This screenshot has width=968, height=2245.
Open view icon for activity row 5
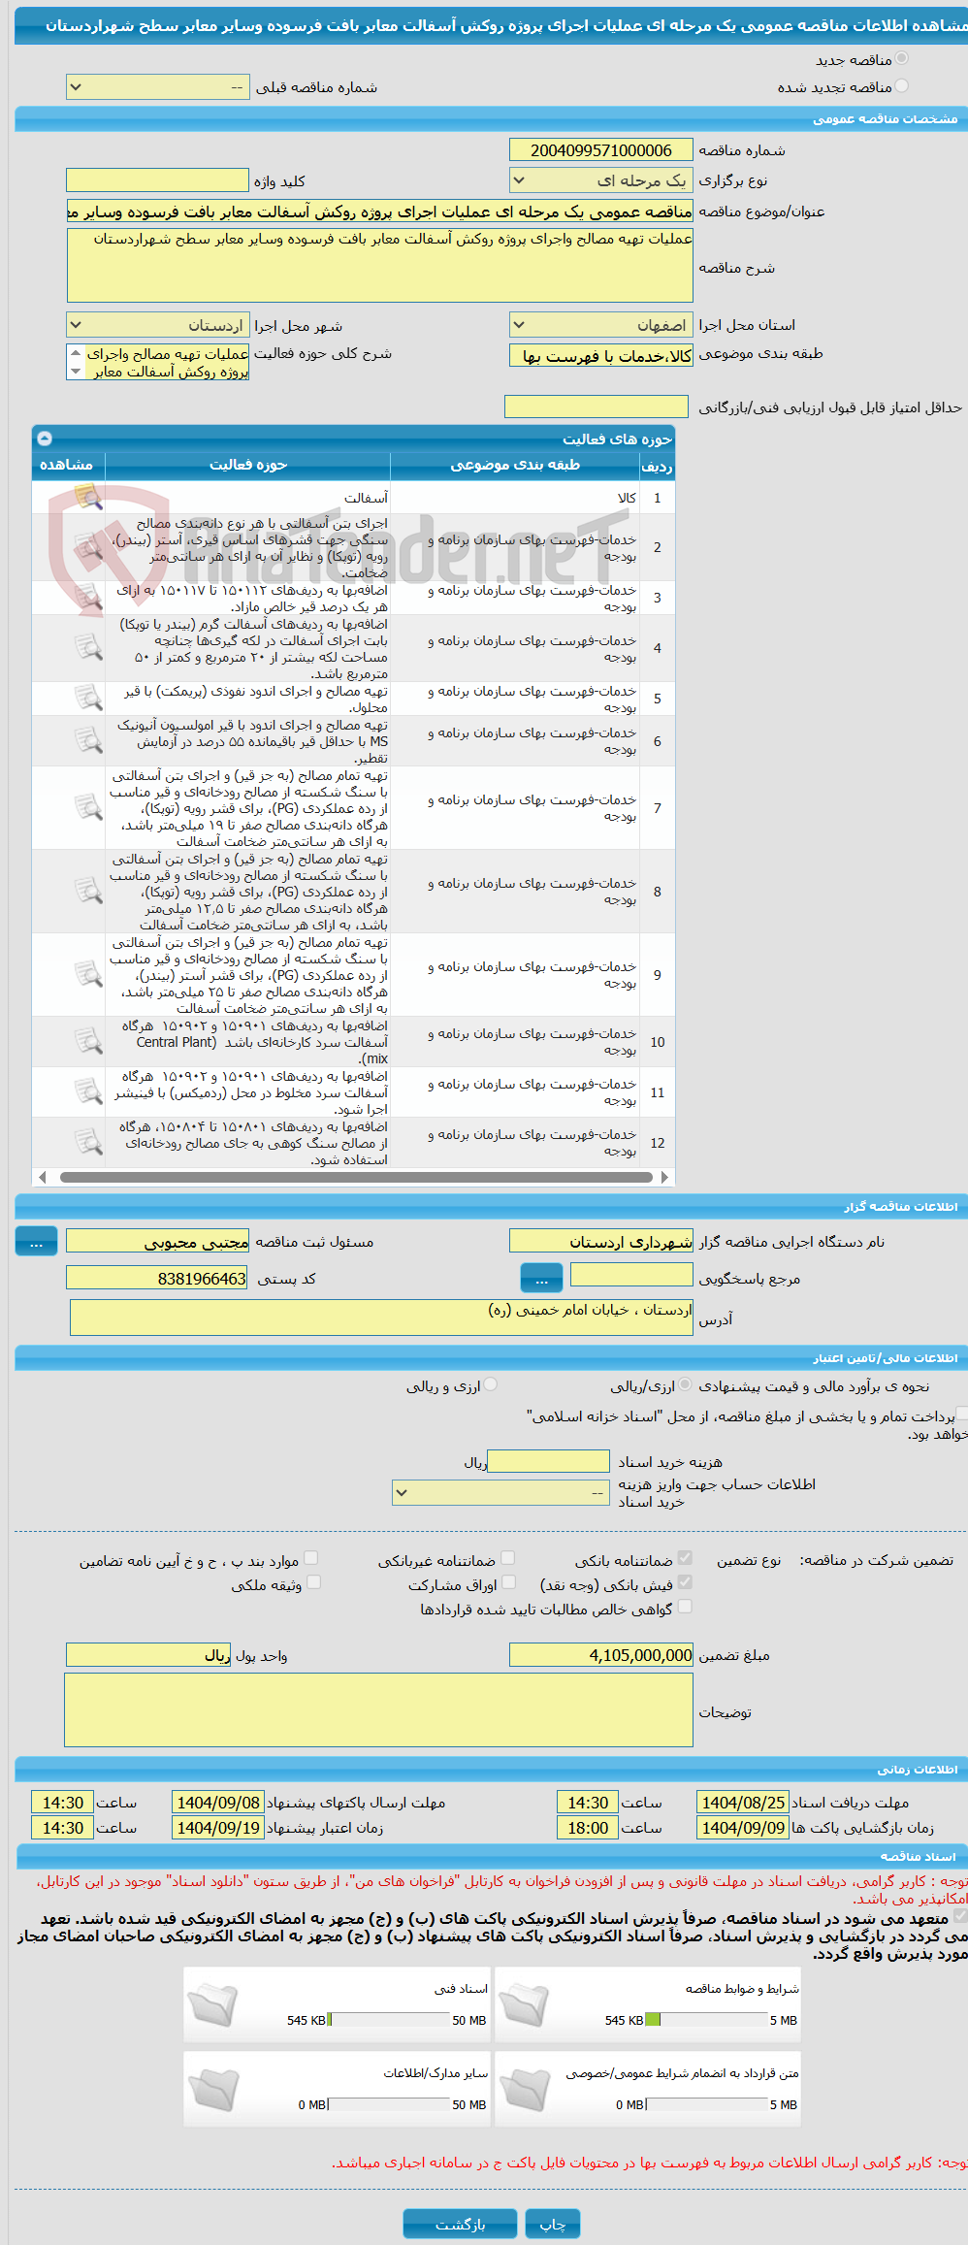click(88, 699)
